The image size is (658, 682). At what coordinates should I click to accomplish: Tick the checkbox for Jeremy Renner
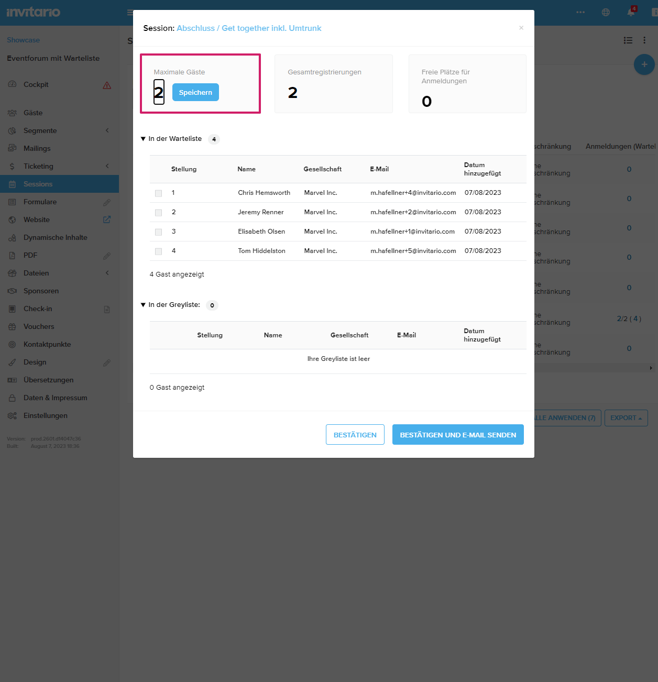click(x=158, y=213)
